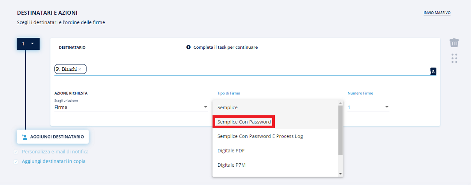Toggle the Personalizza e-mail di notifica checkmark
This screenshot has width=471, height=185.
(x=15, y=152)
